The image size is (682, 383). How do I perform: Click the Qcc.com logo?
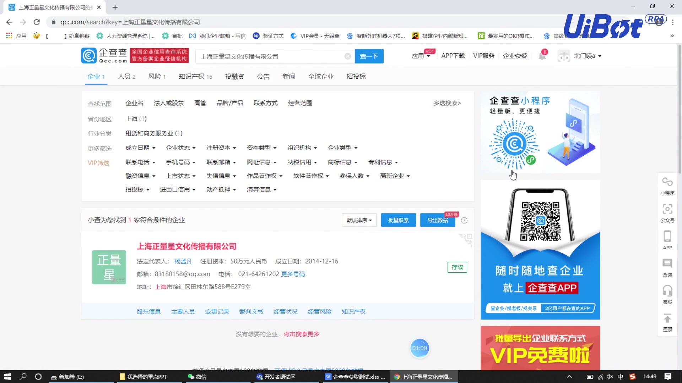[104, 56]
